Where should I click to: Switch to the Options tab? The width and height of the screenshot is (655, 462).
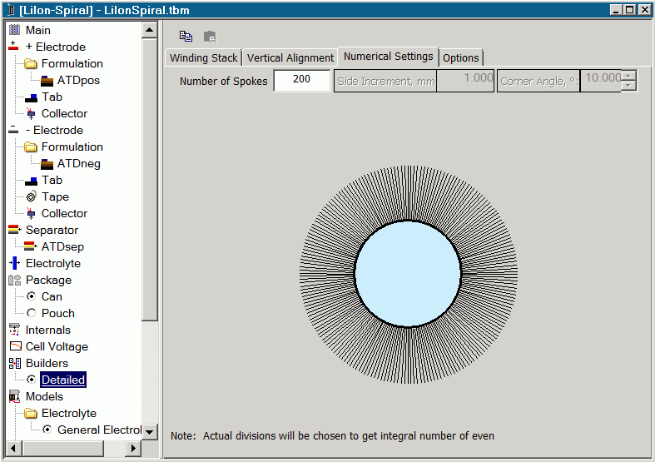tap(460, 58)
